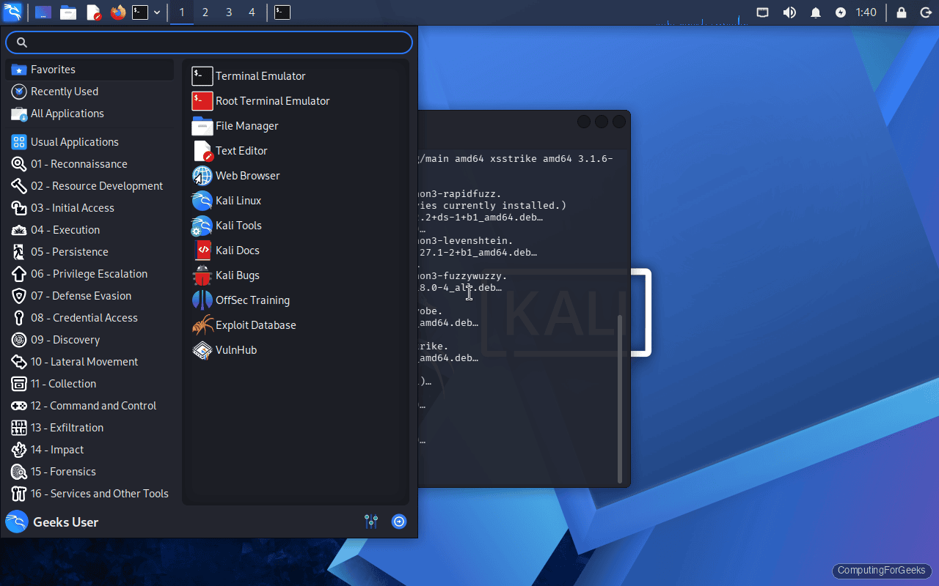
Task: Open the terminal profile dropdown in the panel
Action: (x=156, y=12)
